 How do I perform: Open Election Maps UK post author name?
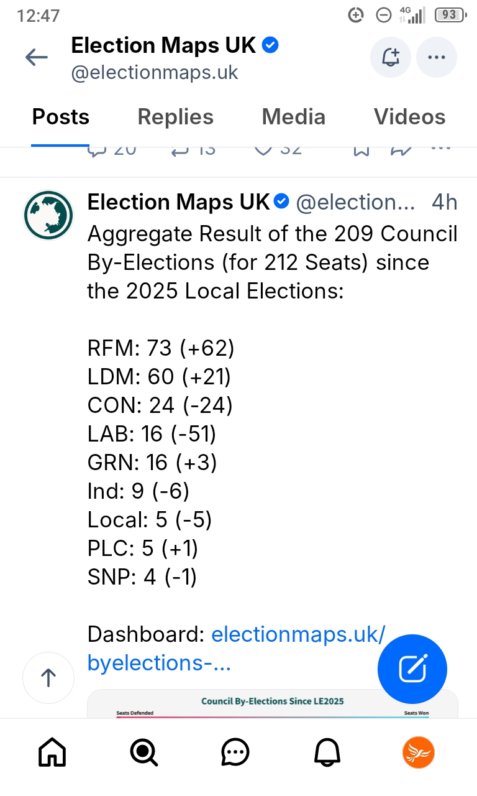click(x=179, y=202)
